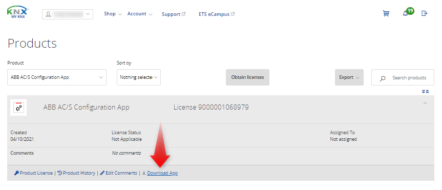
Task: Open the Shop menu
Action: [113, 14]
